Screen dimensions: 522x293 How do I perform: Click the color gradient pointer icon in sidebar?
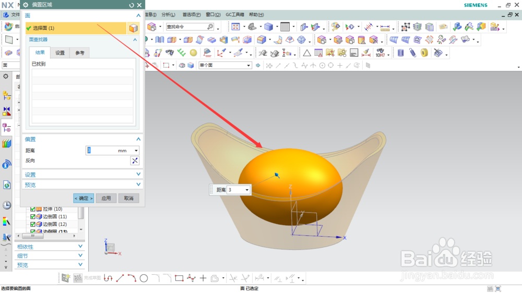point(7,222)
